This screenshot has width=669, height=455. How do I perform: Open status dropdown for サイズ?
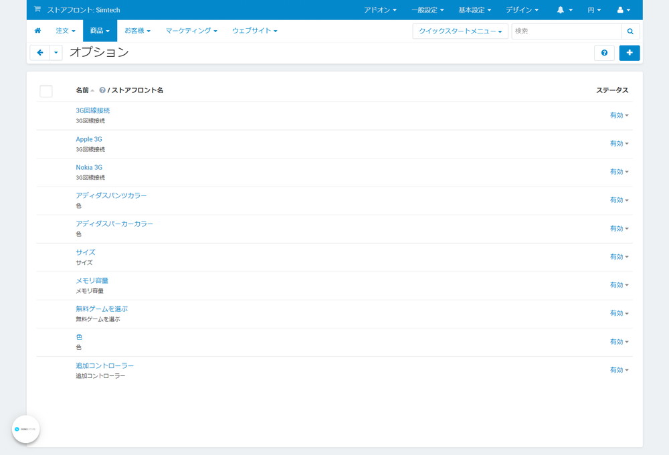pyautogui.click(x=619, y=256)
